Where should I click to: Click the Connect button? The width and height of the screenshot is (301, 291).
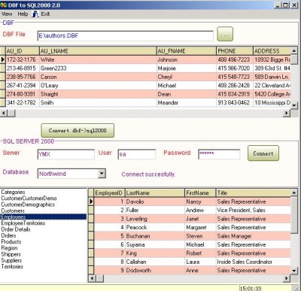click(x=263, y=153)
